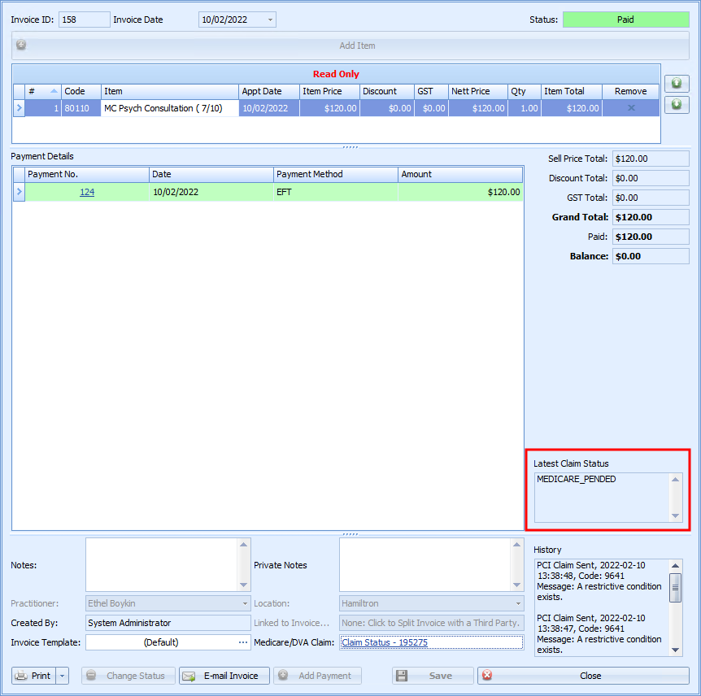
Task: Click the Payment Method column header
Action: [x=335, y=174]
